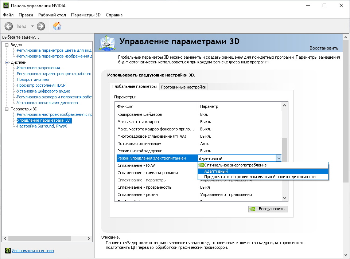Screen dimensions: 350x259
Task: Collapse the Параметры 3D tree node
Action: (x=7, y=109)
